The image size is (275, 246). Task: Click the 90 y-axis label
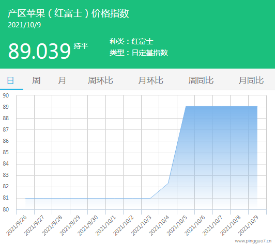tap(6, 95)
